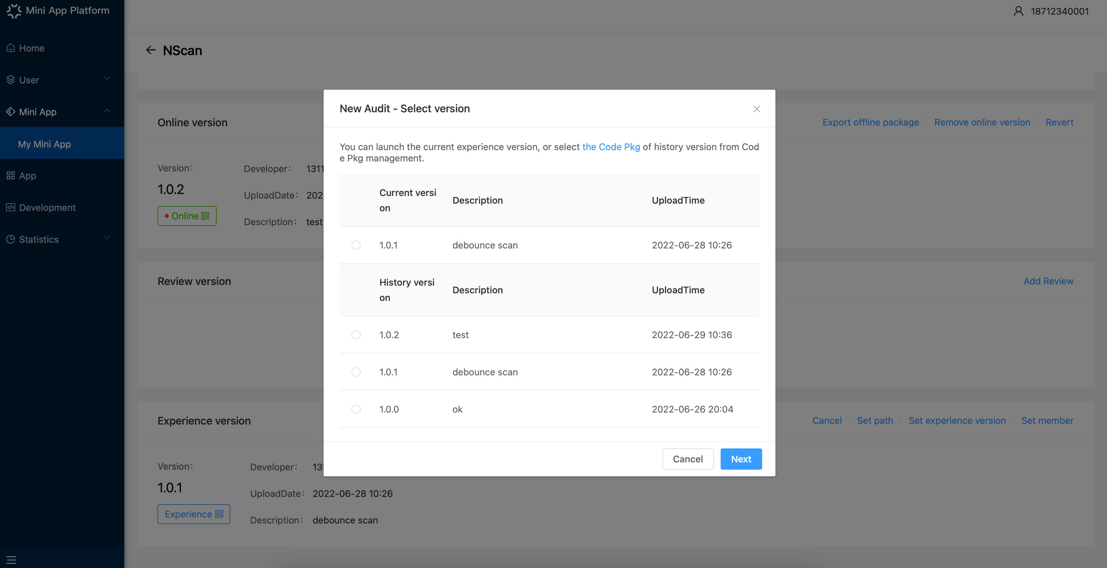Click the Cancel button in the dialog
Screen dimensions: 1107x568
pyautogui.click(x=688, y=459)
